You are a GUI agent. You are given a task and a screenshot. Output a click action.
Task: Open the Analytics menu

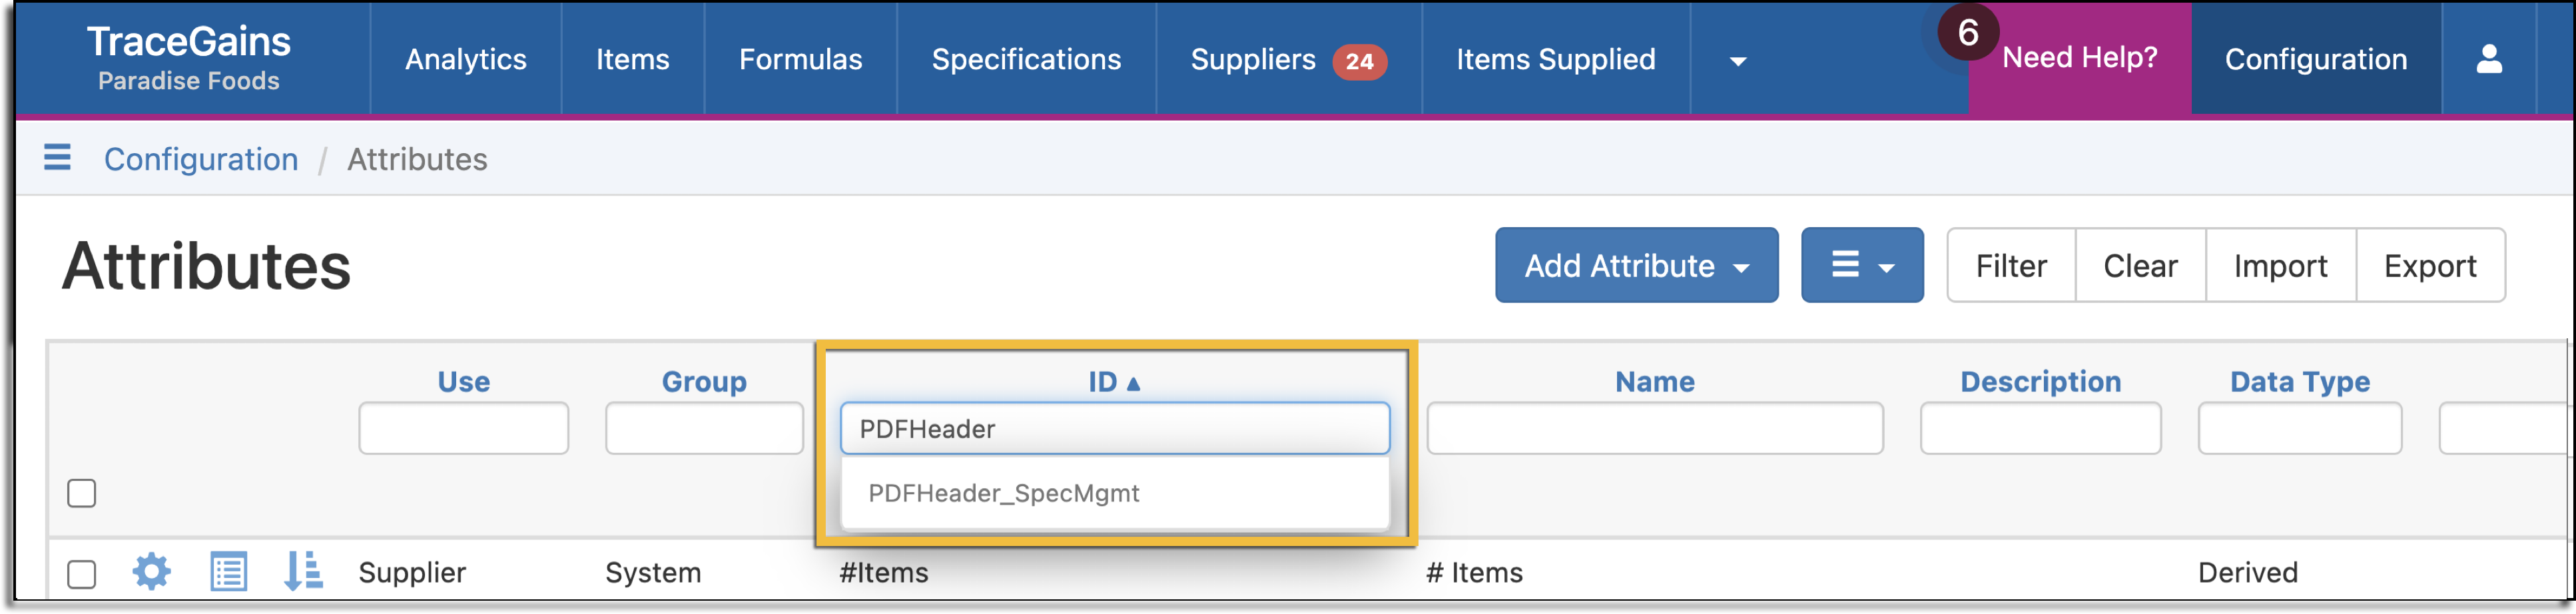point(465,59)
